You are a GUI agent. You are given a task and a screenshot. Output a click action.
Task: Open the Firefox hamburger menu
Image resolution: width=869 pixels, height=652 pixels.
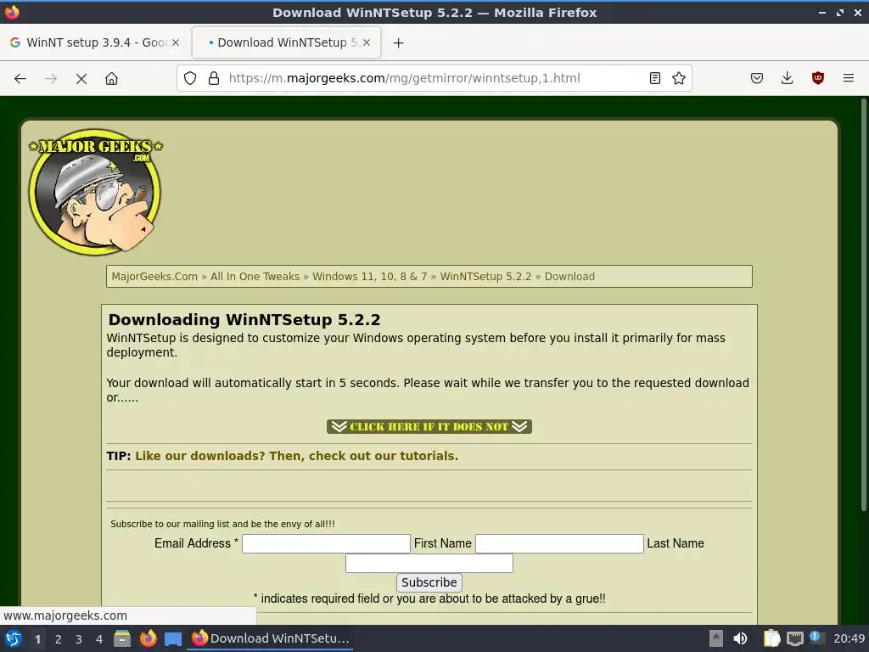pyautogui.click(x=849, y=78)
